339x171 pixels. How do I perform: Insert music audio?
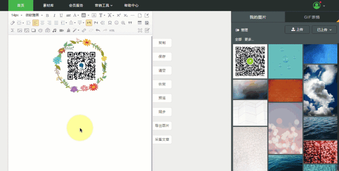pos(54,30)
